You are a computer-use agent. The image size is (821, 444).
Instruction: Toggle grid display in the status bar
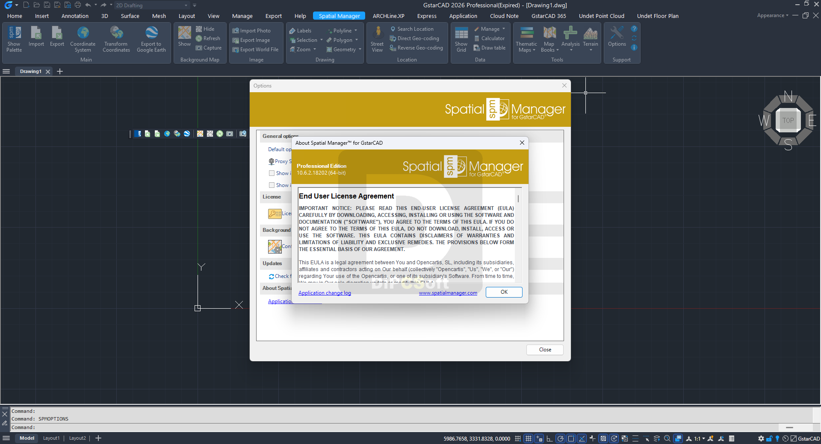coord(529,438)
